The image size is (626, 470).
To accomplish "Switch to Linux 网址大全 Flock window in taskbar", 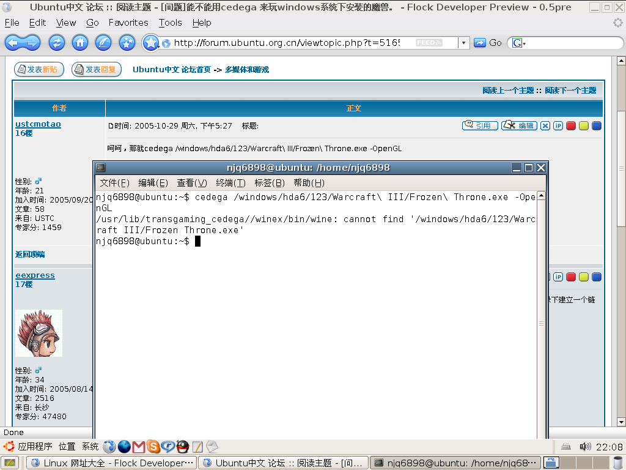I will (x=112, y=463).
